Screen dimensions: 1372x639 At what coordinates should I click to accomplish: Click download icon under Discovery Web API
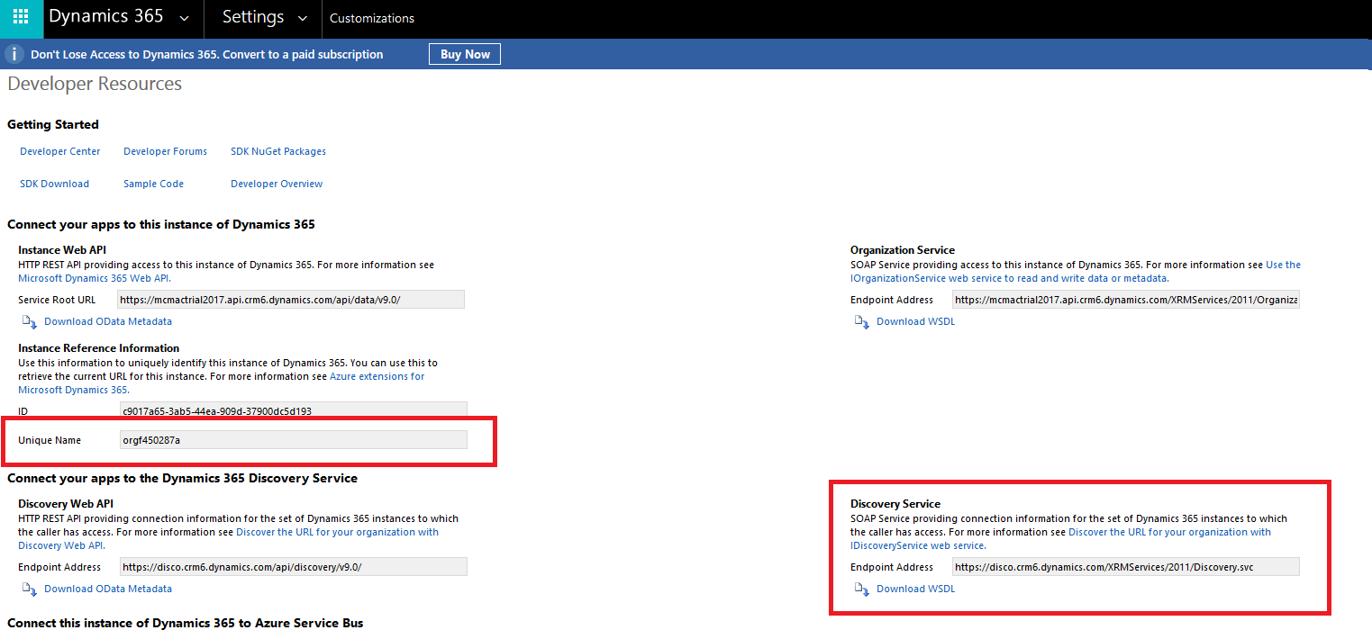point(30,589)
